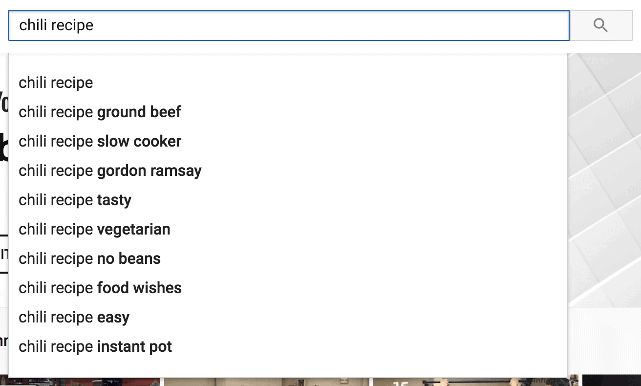
Task: Choose 'chili recipe food wishes' suggestion
Action: tap(288, 288)
